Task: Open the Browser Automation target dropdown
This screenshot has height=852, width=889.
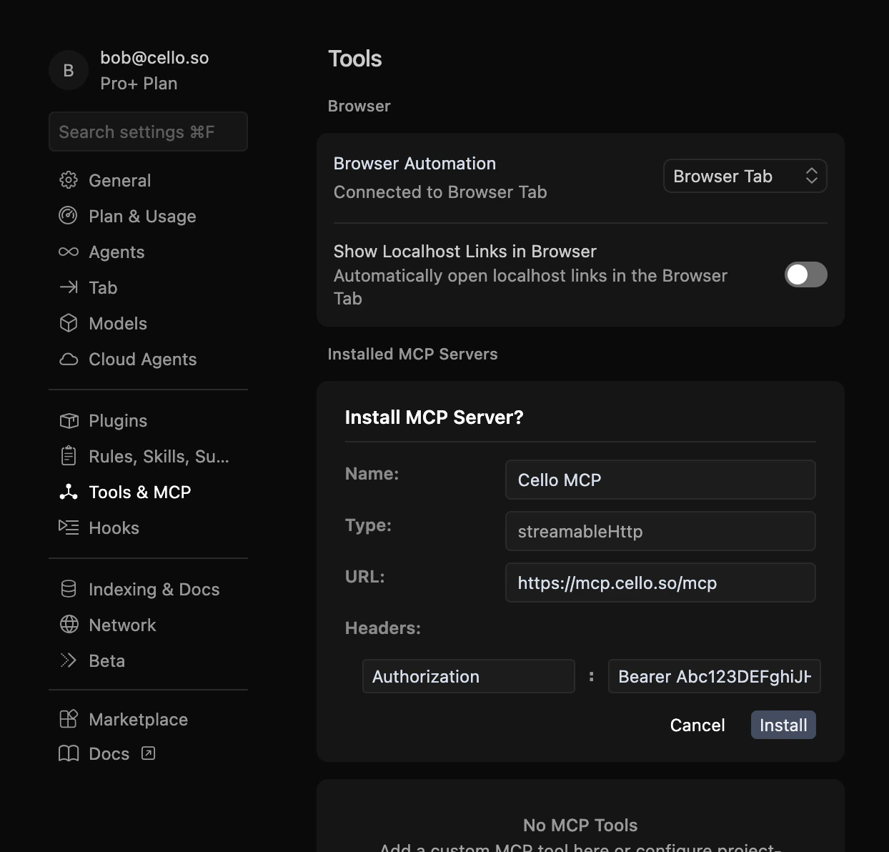Action: [745, 176]
